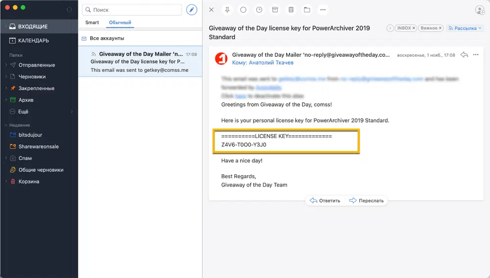Expand Ещё with the right chevron
Screen dimensions: 490x278
click(x=72, y=112)
